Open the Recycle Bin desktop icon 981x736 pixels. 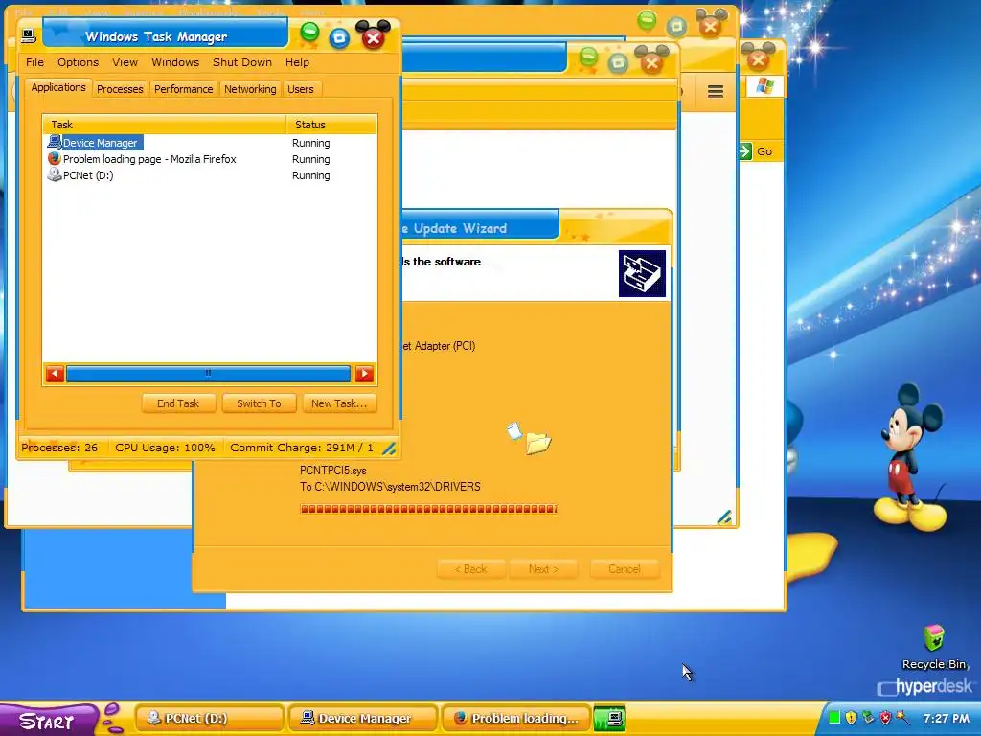[934, 647]
